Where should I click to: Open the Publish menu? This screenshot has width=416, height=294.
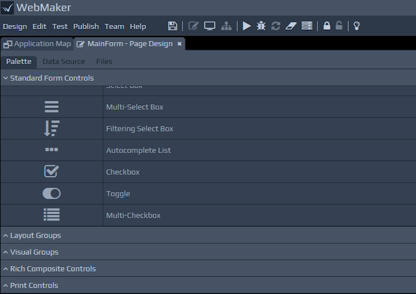click(x=86, y=27)
